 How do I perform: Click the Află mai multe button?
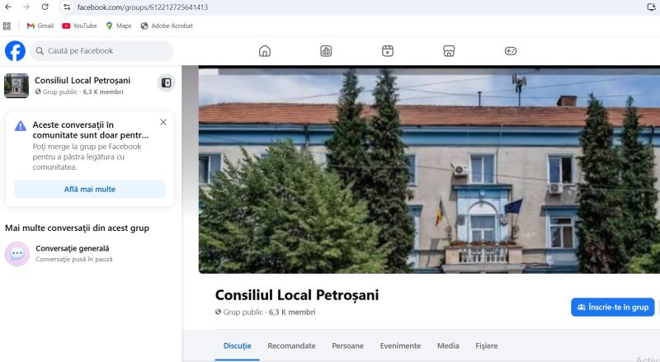[x=90, y=189]
